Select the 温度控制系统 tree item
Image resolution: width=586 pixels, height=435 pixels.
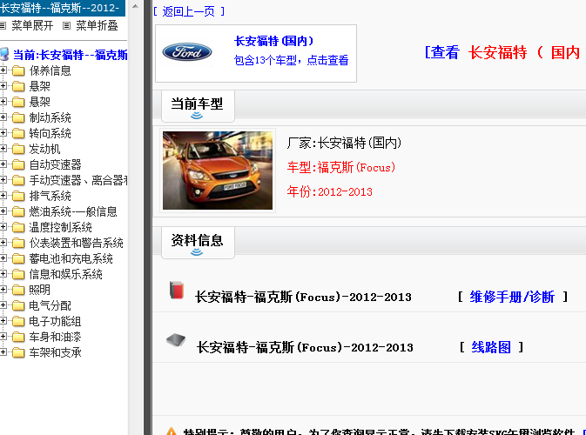pyautogui.click(x=61, y=227)
